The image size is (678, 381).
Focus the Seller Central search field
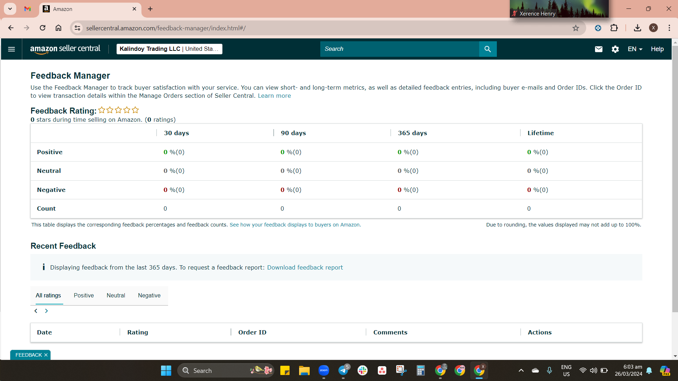pyautogui.click(x=400, y=49)
